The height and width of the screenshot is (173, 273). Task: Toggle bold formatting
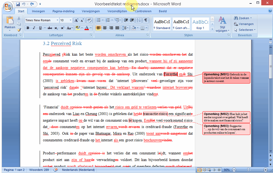(28, 28)
